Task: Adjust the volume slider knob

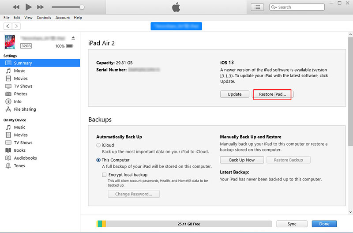Action: click(82, 7)
